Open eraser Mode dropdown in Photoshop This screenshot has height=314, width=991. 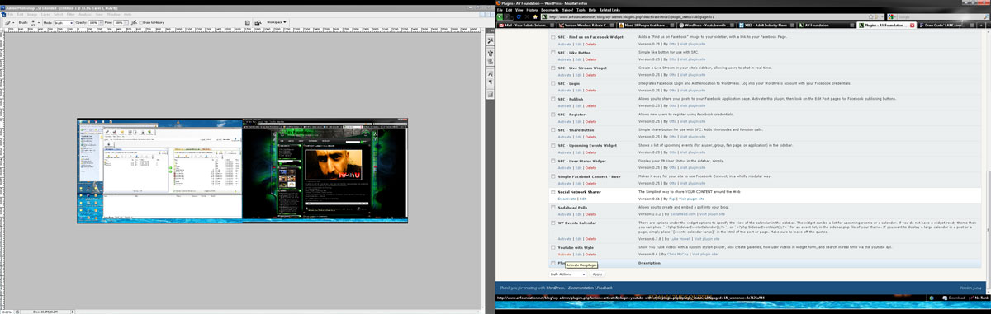pyautogui.click(x=64, y=22)
